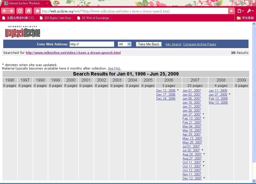256x184 pixels.
Task: Open the Jan 21, 2007 snapshot
Action: tap(191, 106)
